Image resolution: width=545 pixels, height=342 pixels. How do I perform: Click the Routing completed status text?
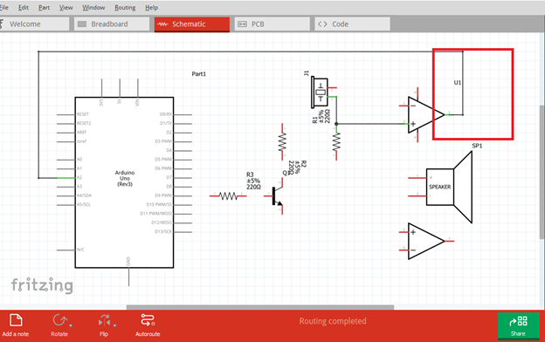[x=333, y=321]
